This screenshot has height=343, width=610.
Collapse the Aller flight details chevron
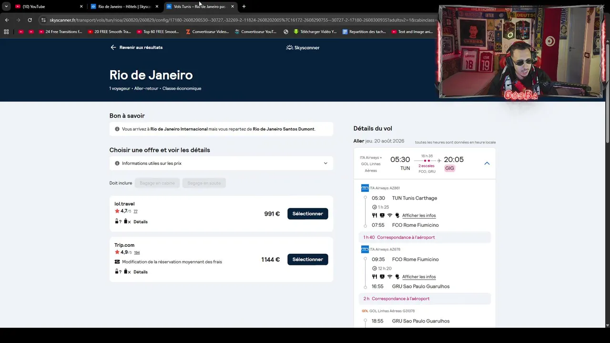click(487, 163)
